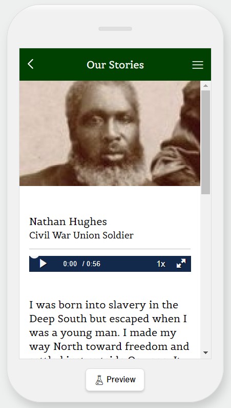Click the audio progress handle at the start
Viewport: 231px width, 408px height.
coord(34,256)
